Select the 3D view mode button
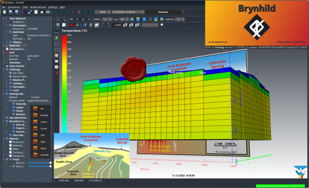 click(x=71, y=20)
